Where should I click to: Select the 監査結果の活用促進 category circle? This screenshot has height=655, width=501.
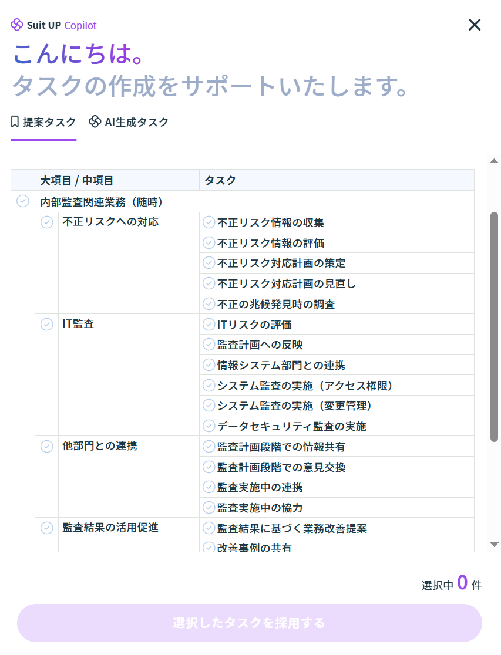[47, 528]
